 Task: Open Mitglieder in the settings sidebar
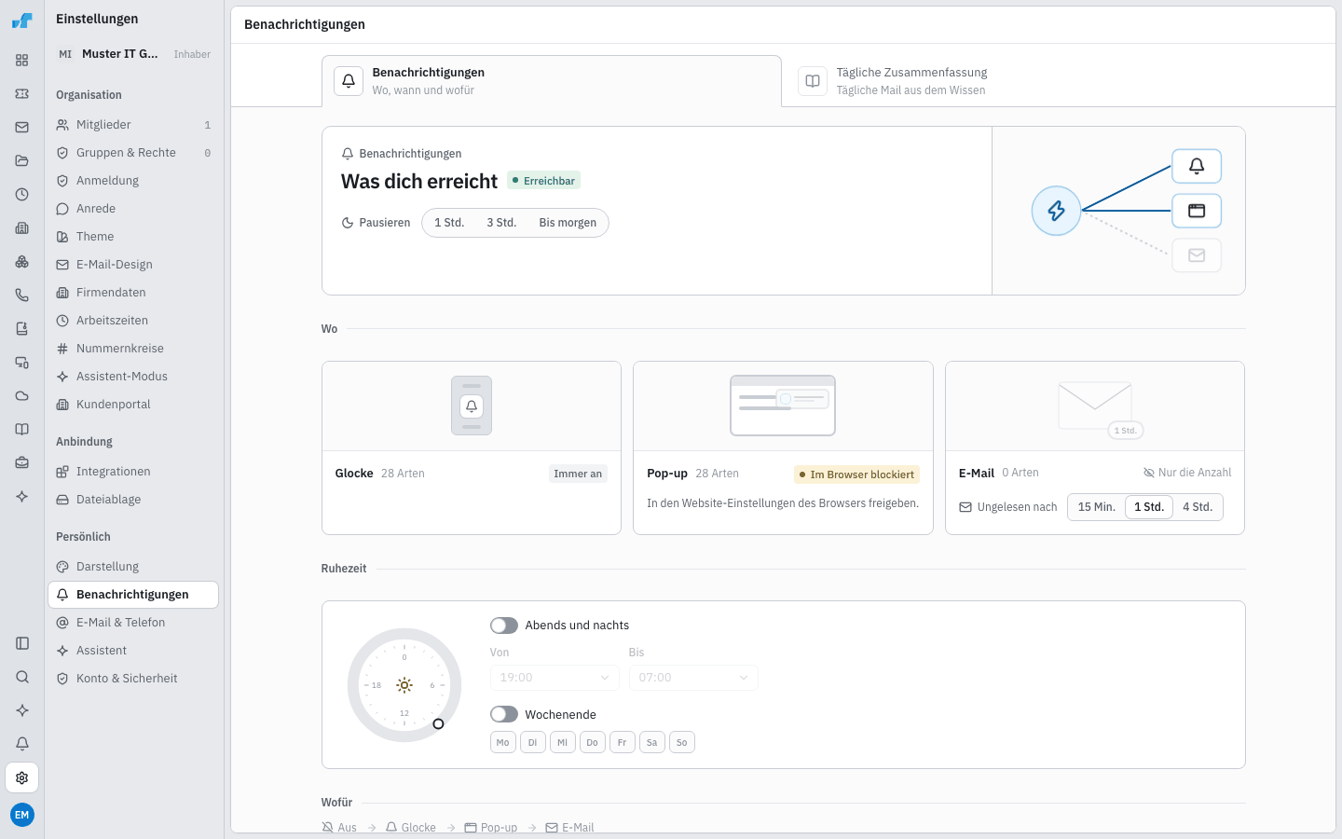133,125
